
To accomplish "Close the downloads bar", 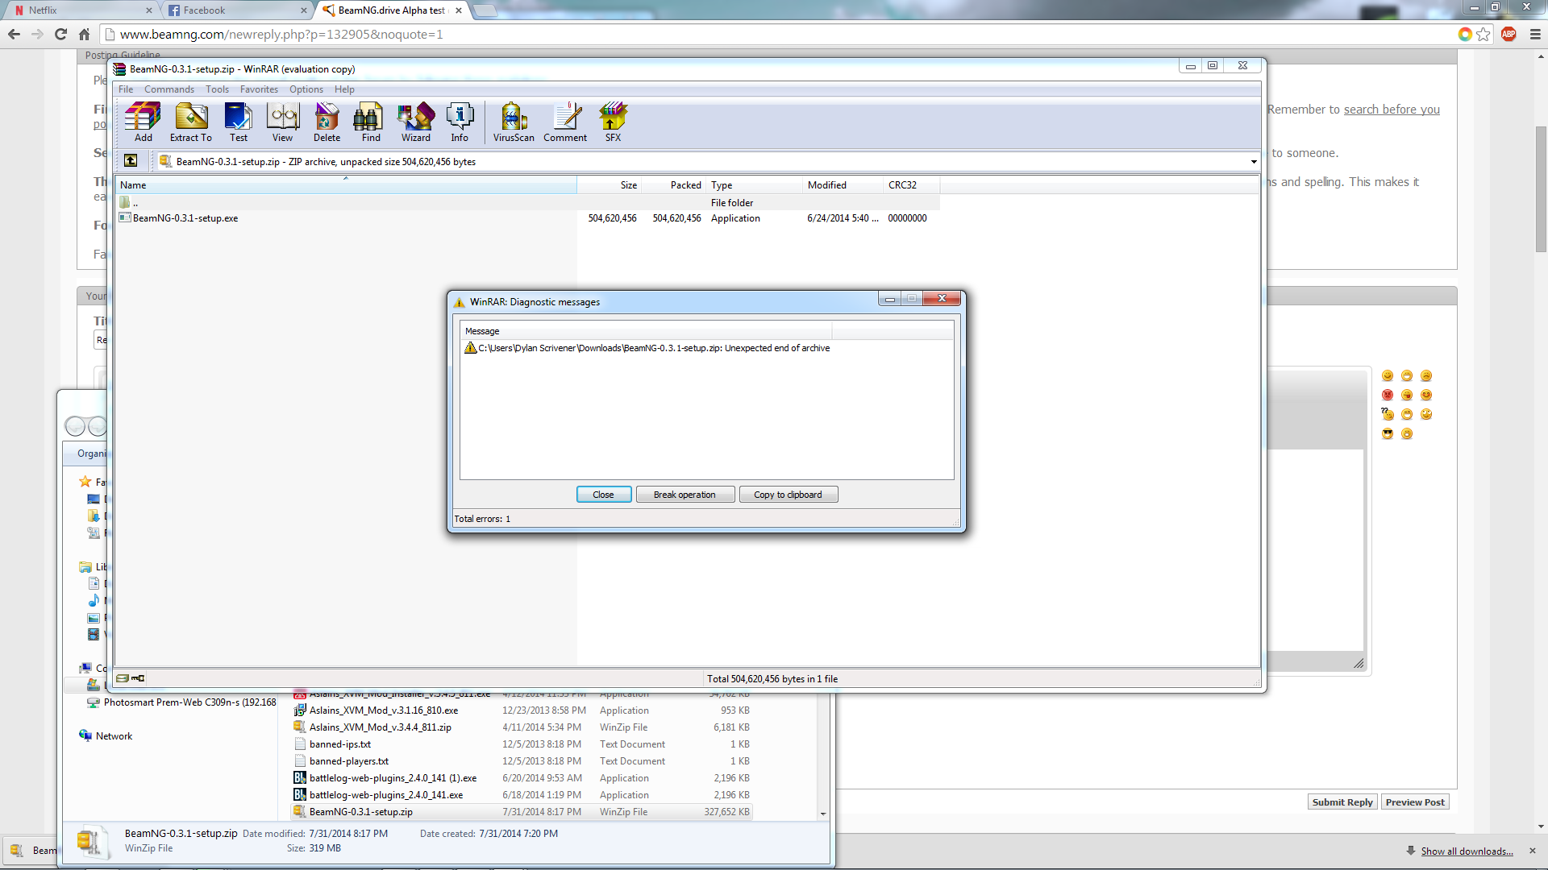I will pos(1533,851).
